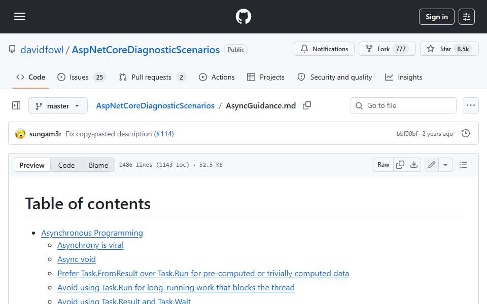Open commit message Fix copy-pasted description

click(109, 134)
